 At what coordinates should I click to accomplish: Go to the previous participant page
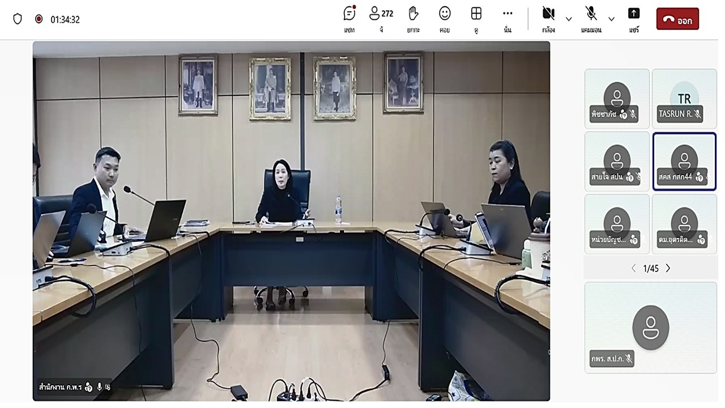click(x=633, y=269)
